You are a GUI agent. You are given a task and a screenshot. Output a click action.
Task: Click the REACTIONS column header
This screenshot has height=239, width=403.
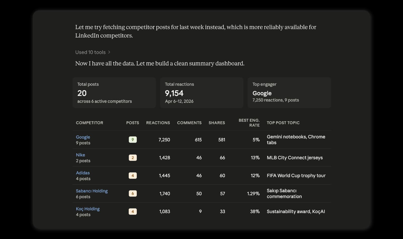tap(158, 123)
